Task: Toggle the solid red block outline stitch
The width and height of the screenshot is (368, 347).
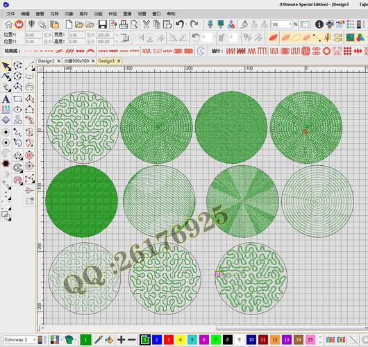Action: coord(188,51)
